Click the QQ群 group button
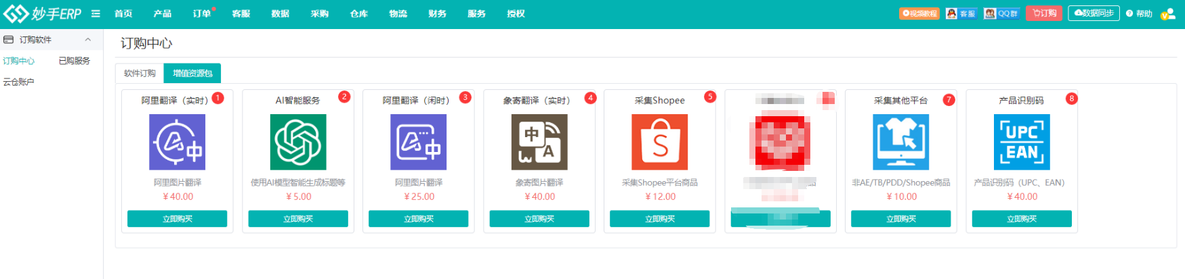Screen dimensions: 1185x279 [1001, 14]
